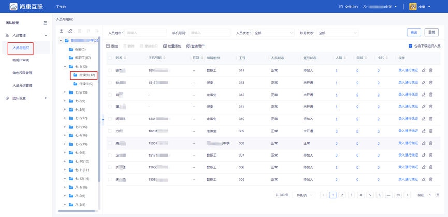Click the add organization icon above tree
The height and width of the screenshot is (217, 448).
(x=61, y=31)
